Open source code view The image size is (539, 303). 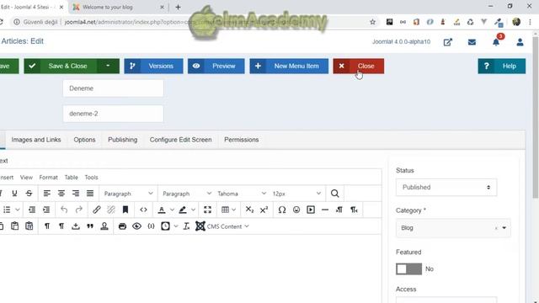pos(143,210)
